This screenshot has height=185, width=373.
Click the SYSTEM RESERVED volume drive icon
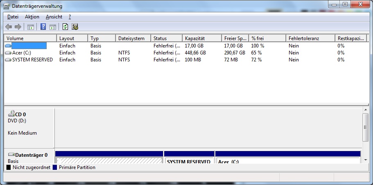coord(8,60)
